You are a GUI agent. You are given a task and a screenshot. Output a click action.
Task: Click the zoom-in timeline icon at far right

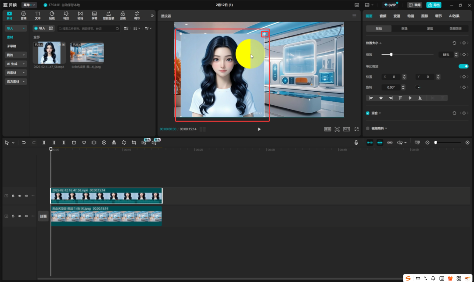pyautogui.click(x=467, y=143)
